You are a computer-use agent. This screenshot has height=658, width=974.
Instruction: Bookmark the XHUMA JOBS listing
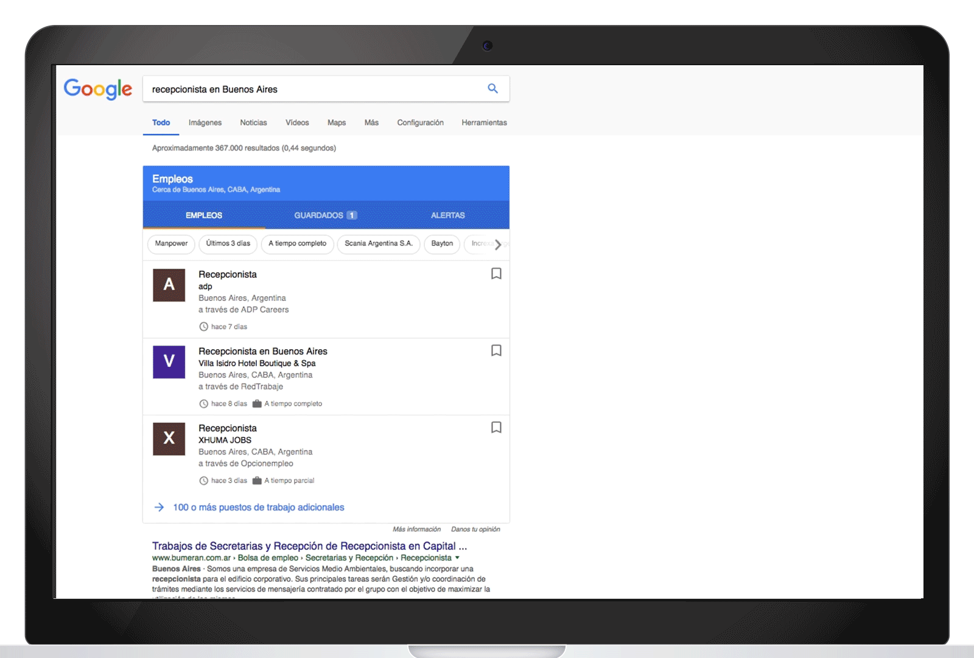pyautogui.click(x=496, y=428)
